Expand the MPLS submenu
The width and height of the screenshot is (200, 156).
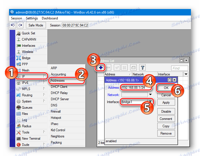pyautogui.click(x=44, y=89)
